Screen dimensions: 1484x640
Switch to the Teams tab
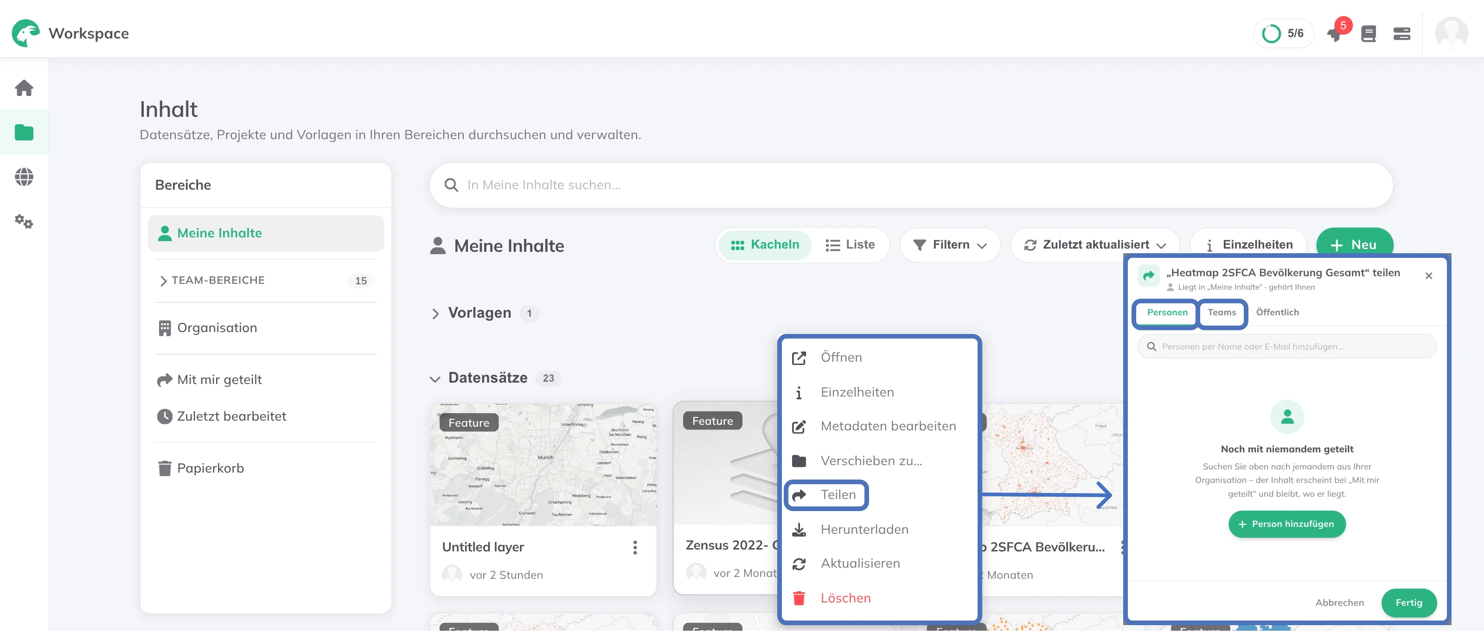click(x=1222, y=313)
